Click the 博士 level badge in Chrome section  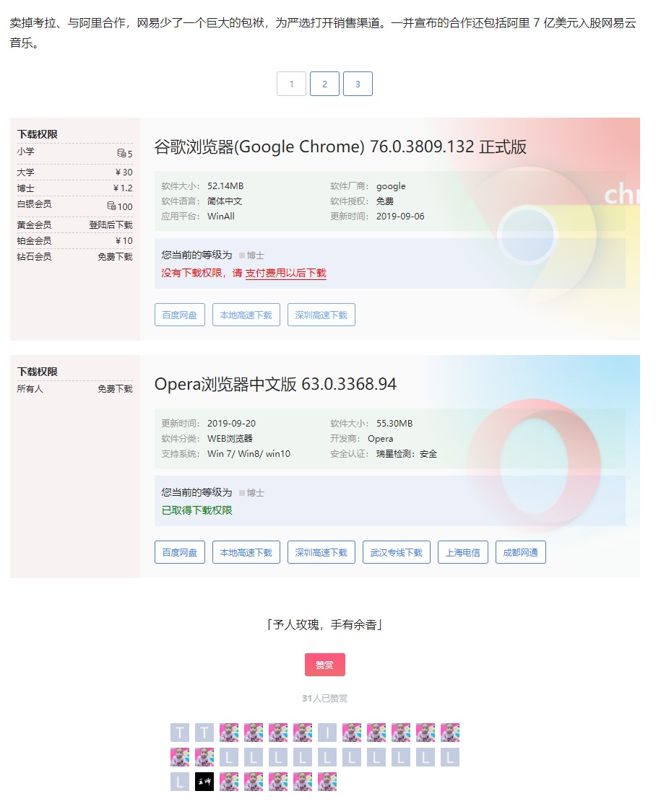(x=251, y=255)
